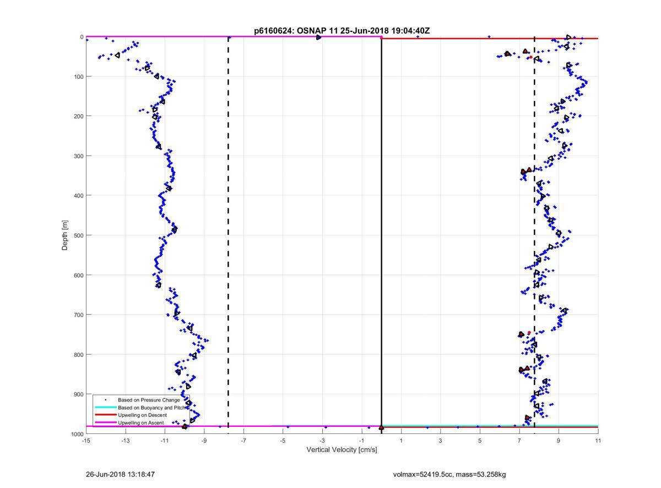
Task: Click the x-axis tick label '-9'
Action: click(204, 441)
